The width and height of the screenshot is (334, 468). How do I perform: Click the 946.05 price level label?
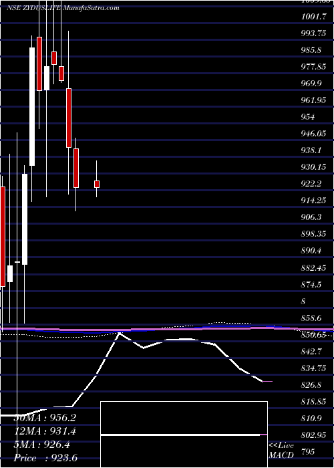(x=313, y=134)
